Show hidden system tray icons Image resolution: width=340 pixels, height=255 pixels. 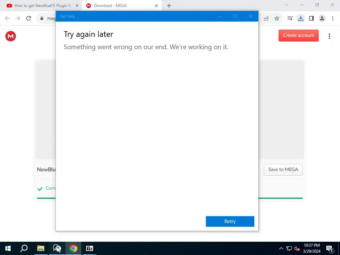[x=281, y=248]
